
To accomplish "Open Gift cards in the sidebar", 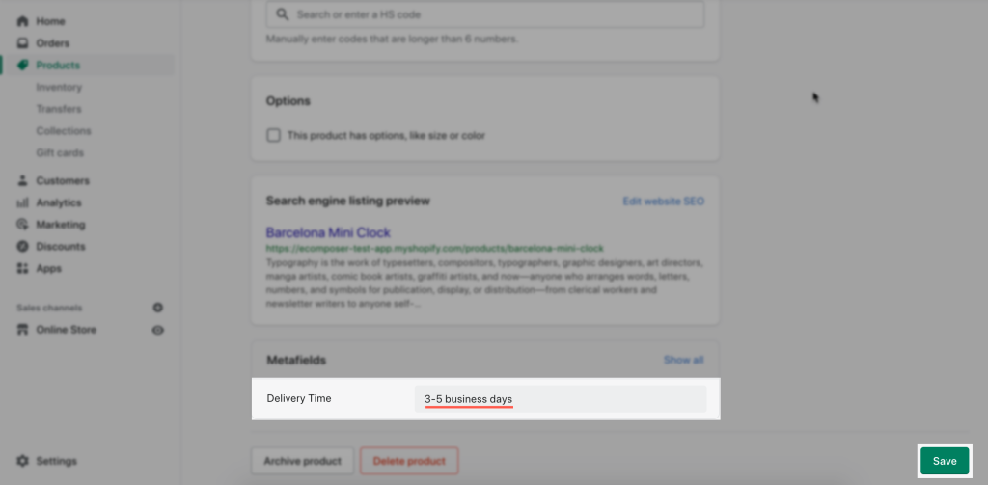I will point(60,153).
